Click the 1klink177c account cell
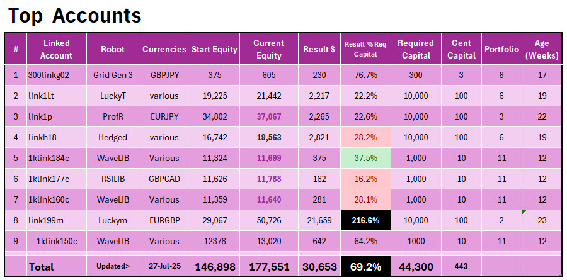Image resolution: width=567 pixels, height=280 pixels. click(49, 179)
